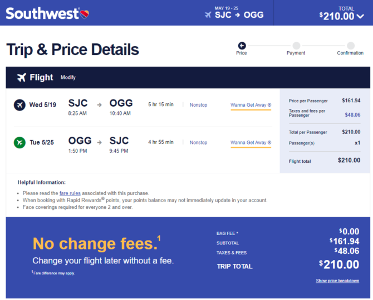Select the Payment step circle
373x300 pixels.
tap(296, 46)
